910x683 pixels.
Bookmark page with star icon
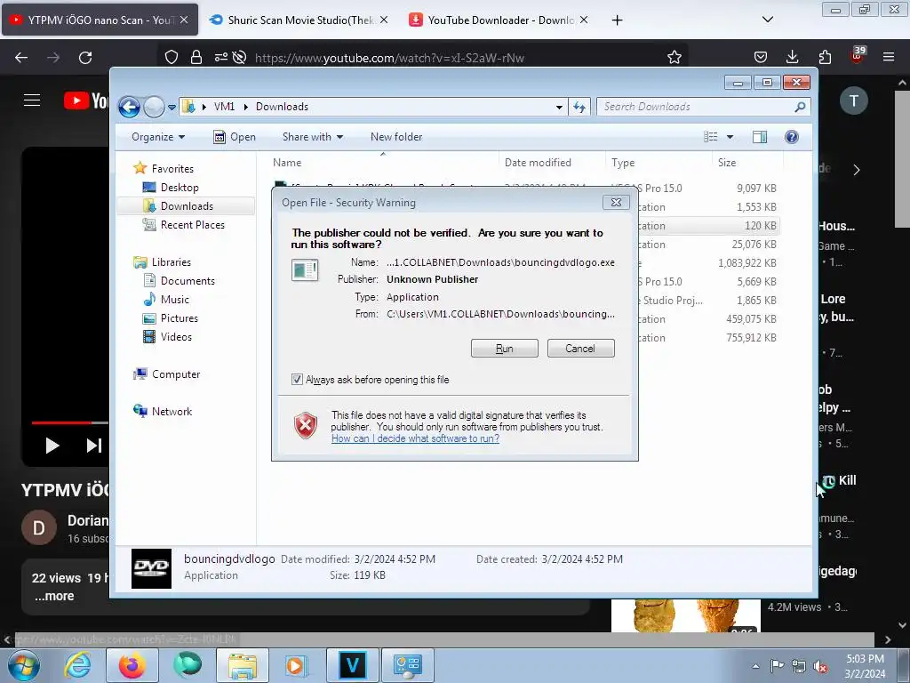pos(674,58)
